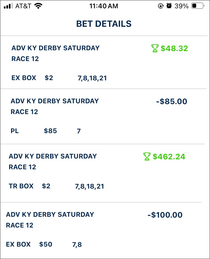Tap the orientation lock status icon
Screen dimensions: 210x259
point(161,6)
